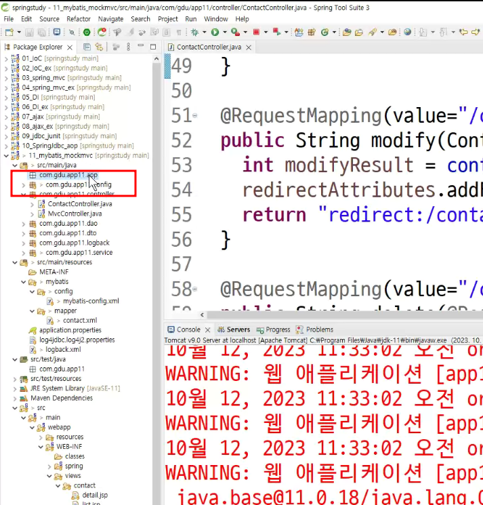483x505 pixels.
Task: Click the Spring icon with red badge
Action: point(102,32)
